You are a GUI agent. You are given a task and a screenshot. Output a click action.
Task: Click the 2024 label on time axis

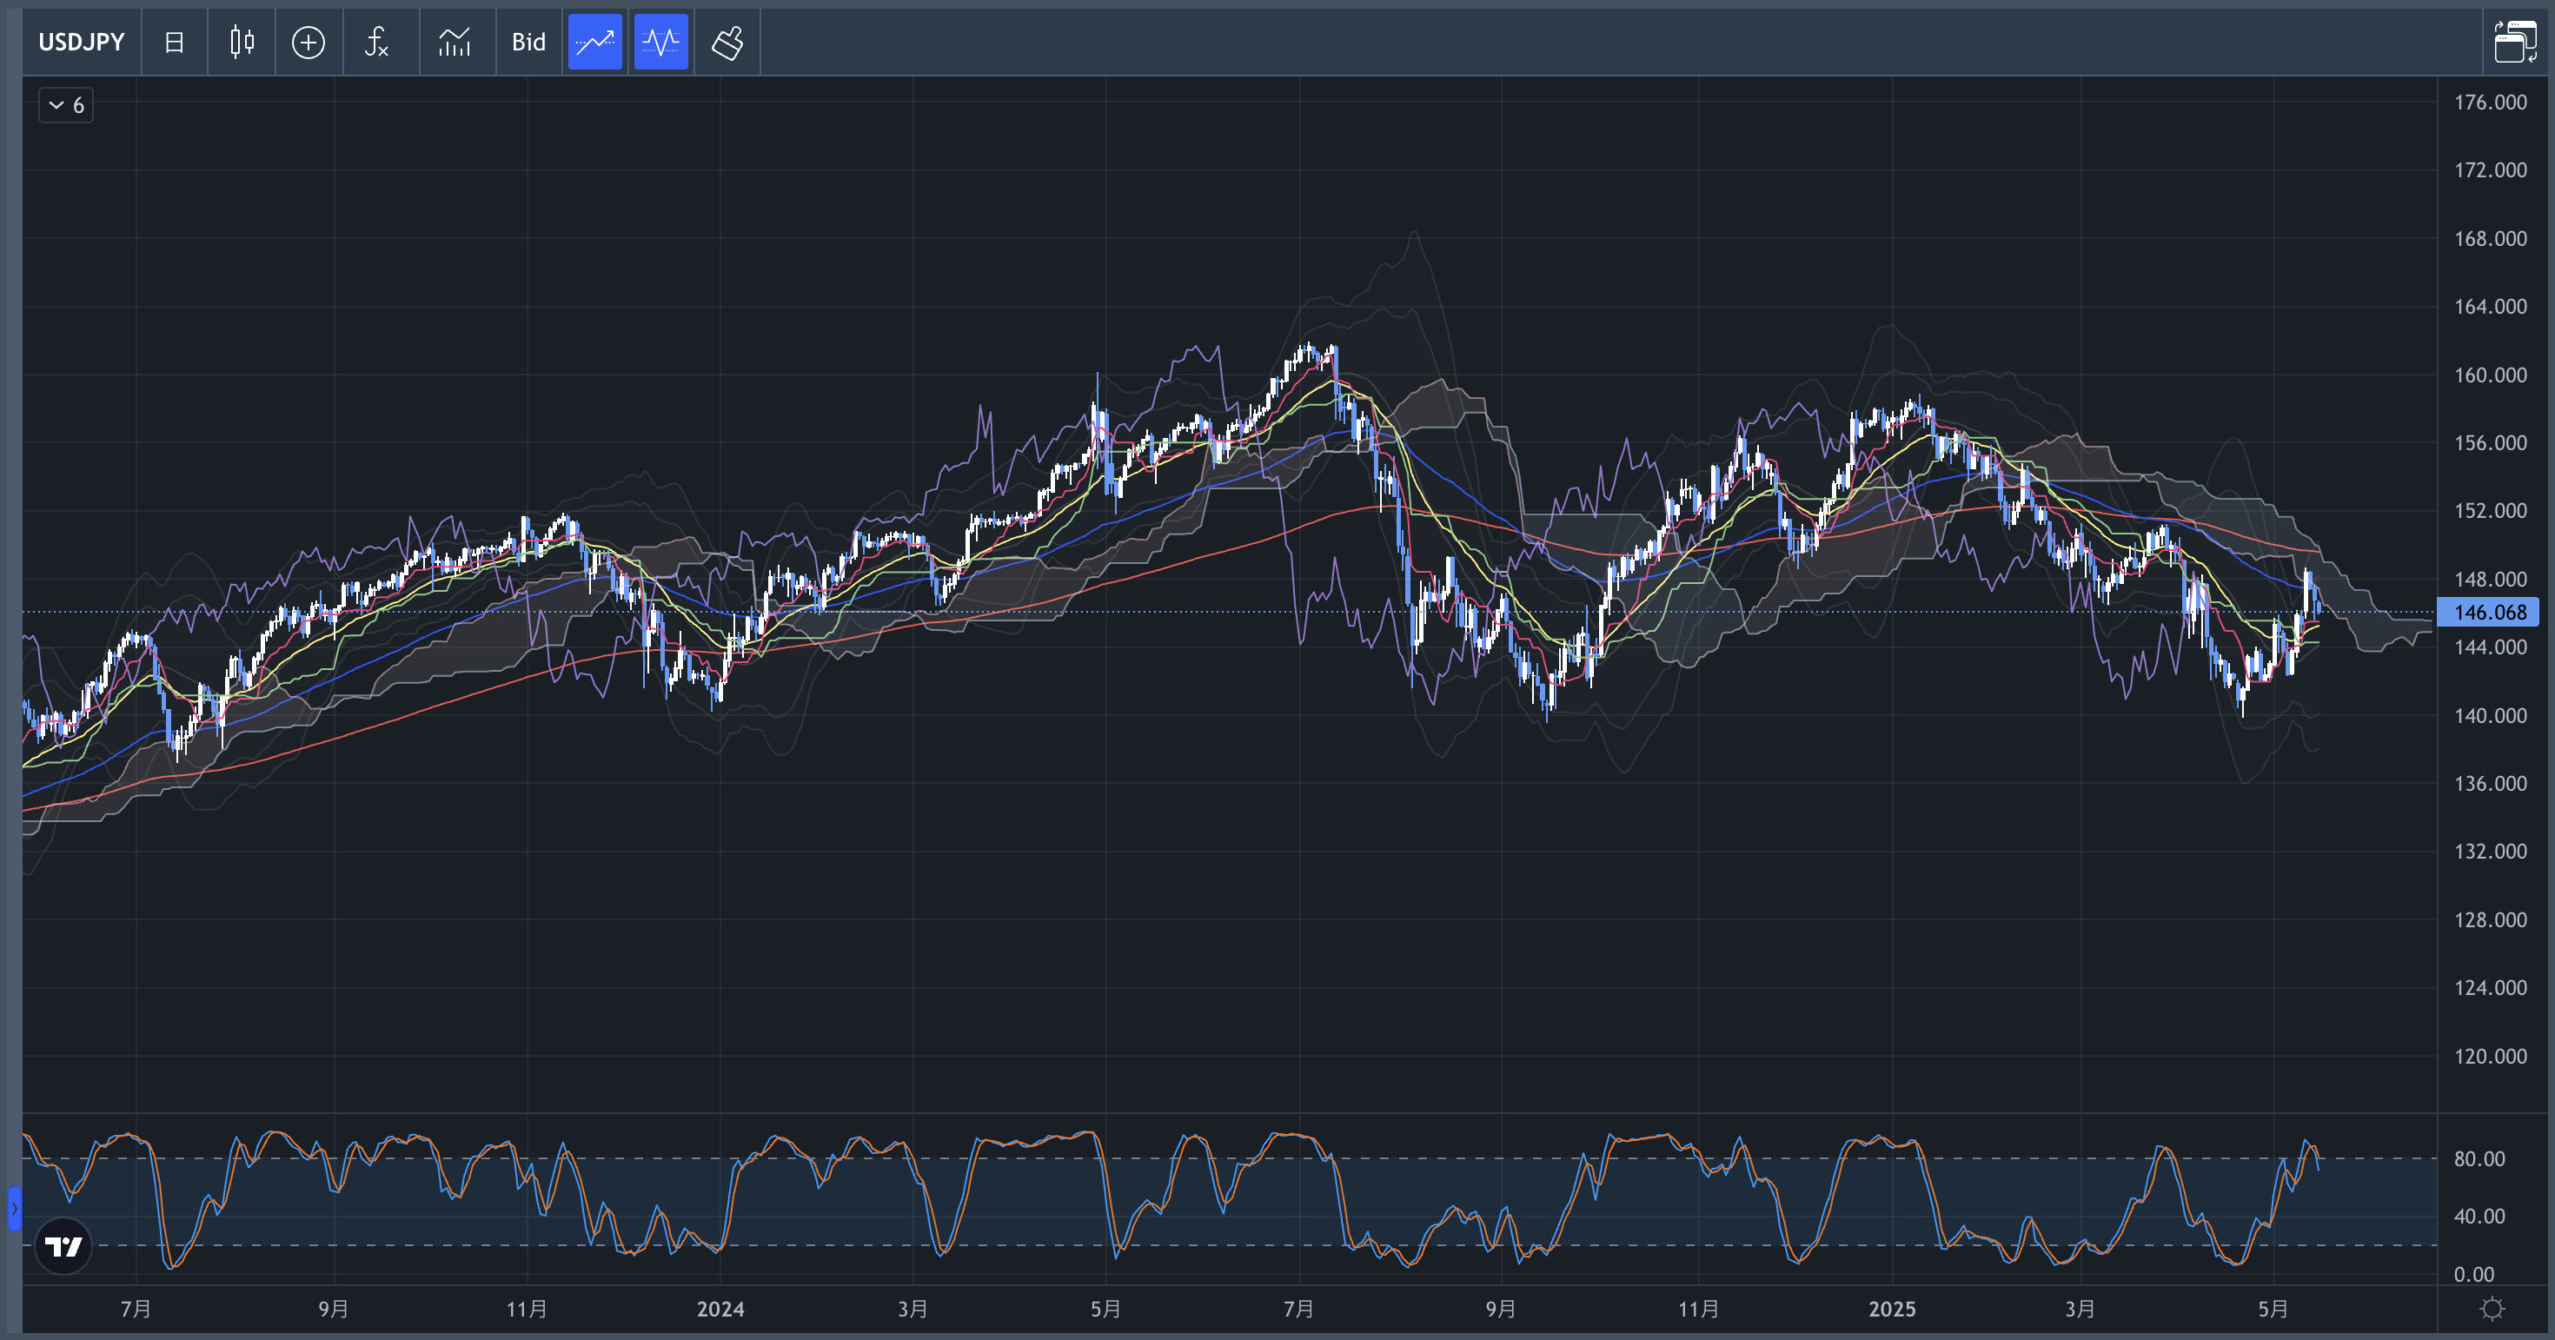point(720,1310)
